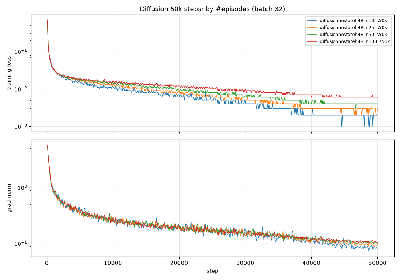The image size is (400, 280).
Task: Click the x-axis tick label 10000
Action: [113, 263]
